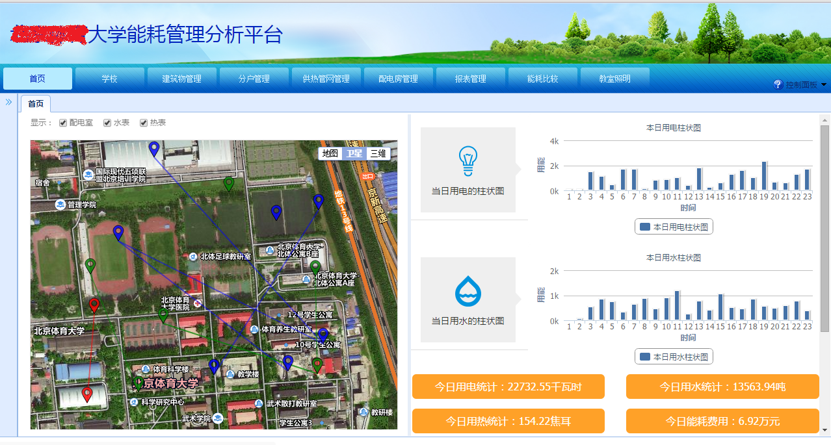The height and width of the screenshot is (445, 831).
Task: Click the blue legend square for 本日用电柱状图
Action: click(645, 227)
